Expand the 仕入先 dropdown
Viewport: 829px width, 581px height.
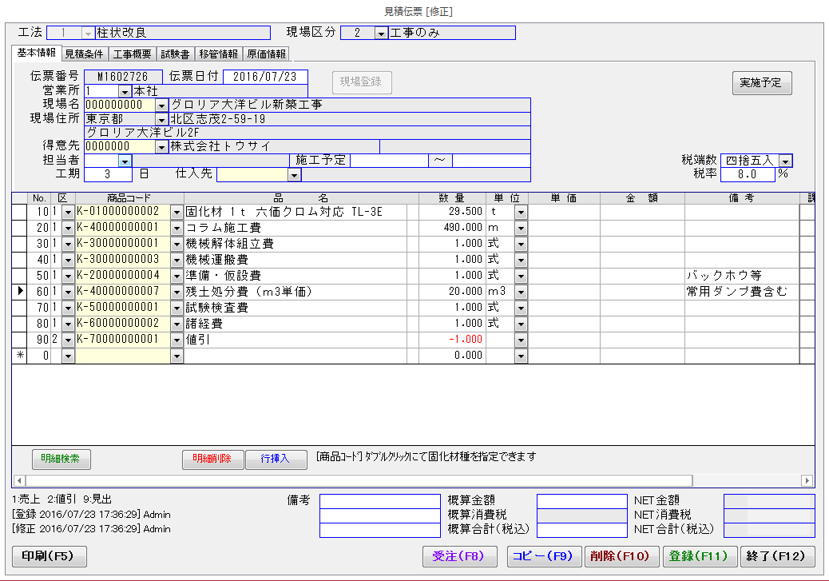[x=294, y=174]
